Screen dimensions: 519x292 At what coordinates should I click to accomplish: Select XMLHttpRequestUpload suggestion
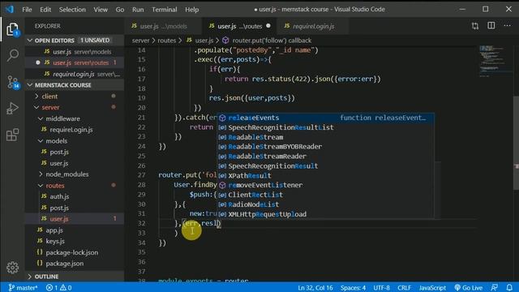(x=326, y=214)
